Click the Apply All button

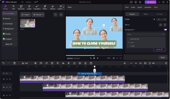(159, 49)
